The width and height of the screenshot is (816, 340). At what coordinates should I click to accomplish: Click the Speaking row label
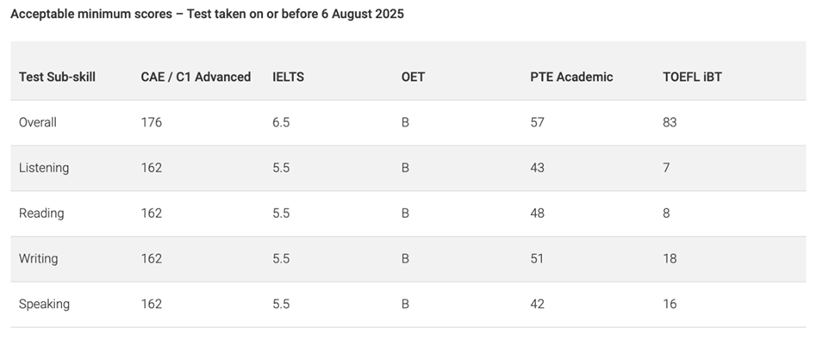click(x=44, y=304)
